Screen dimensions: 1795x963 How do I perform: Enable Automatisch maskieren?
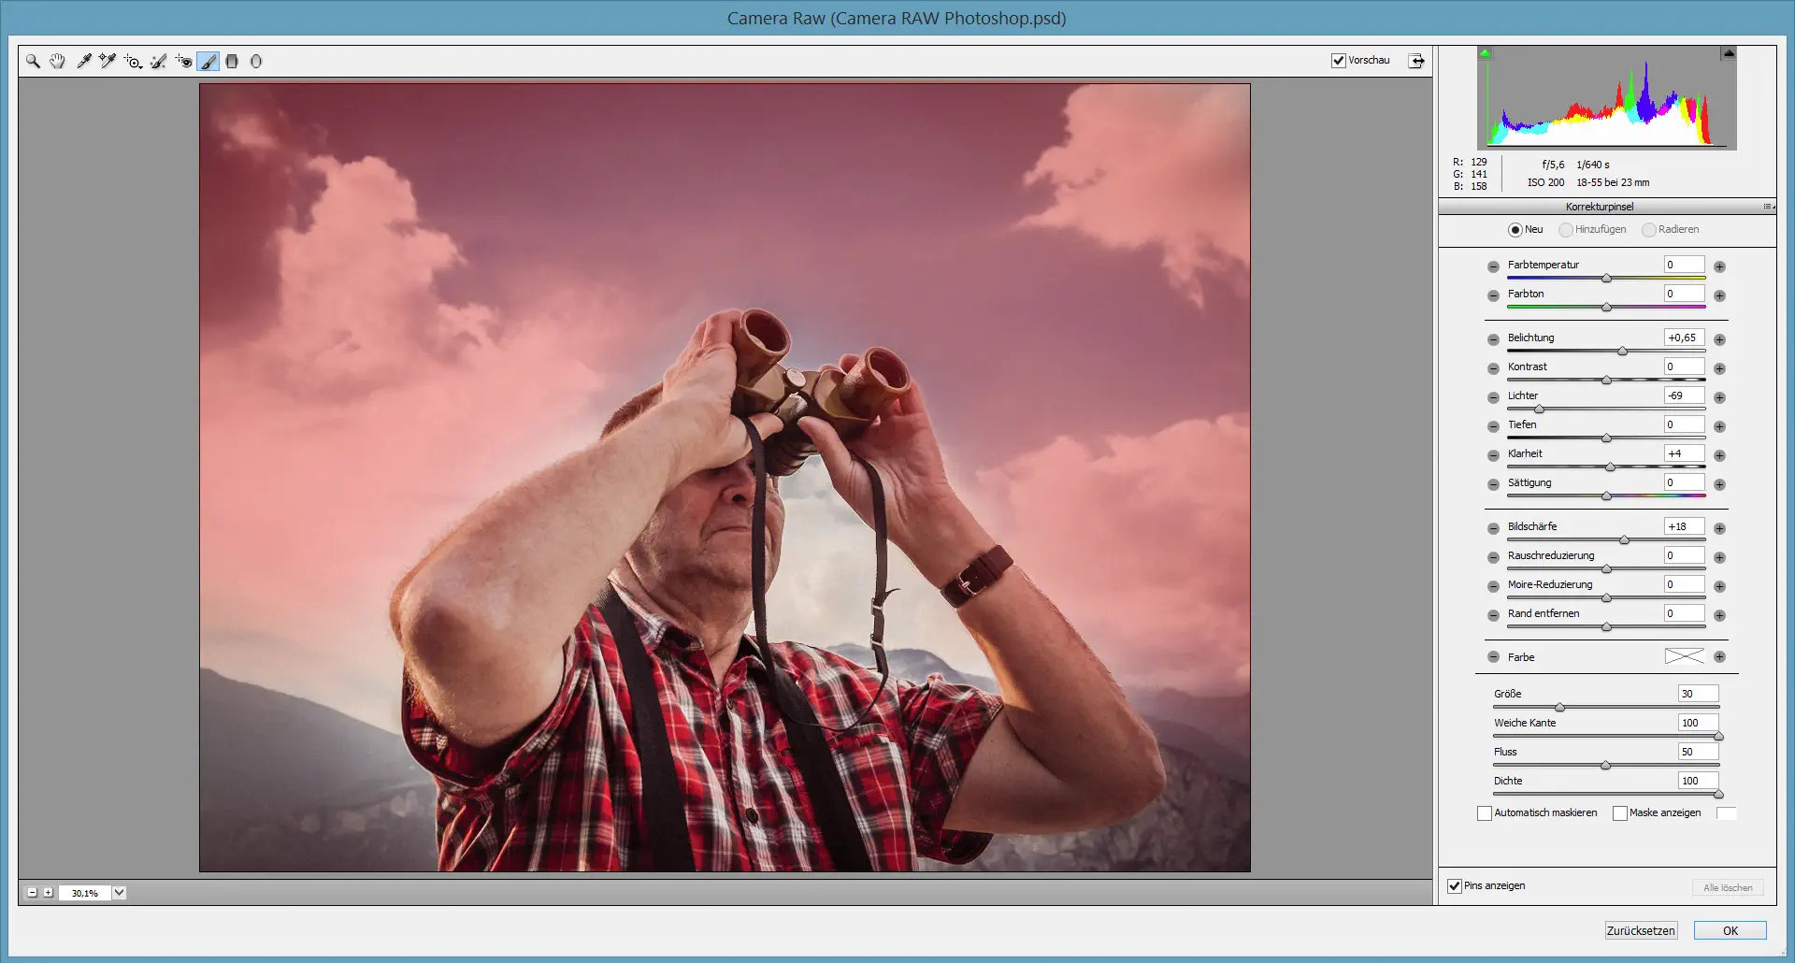pyautogui.click(x=1484, y=812)
